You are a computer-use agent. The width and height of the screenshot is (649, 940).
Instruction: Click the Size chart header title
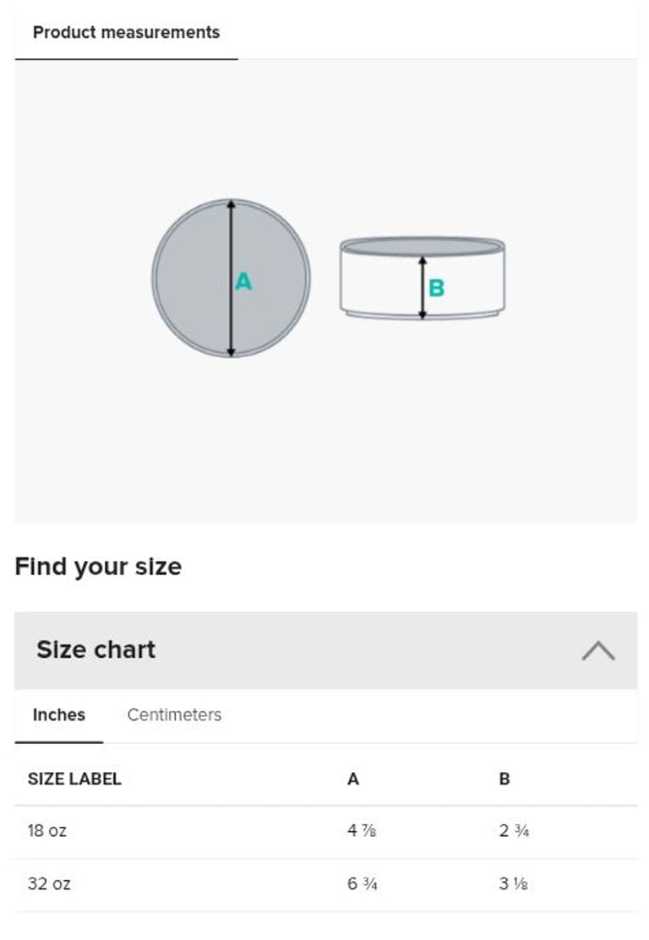(x=96, y=649)
